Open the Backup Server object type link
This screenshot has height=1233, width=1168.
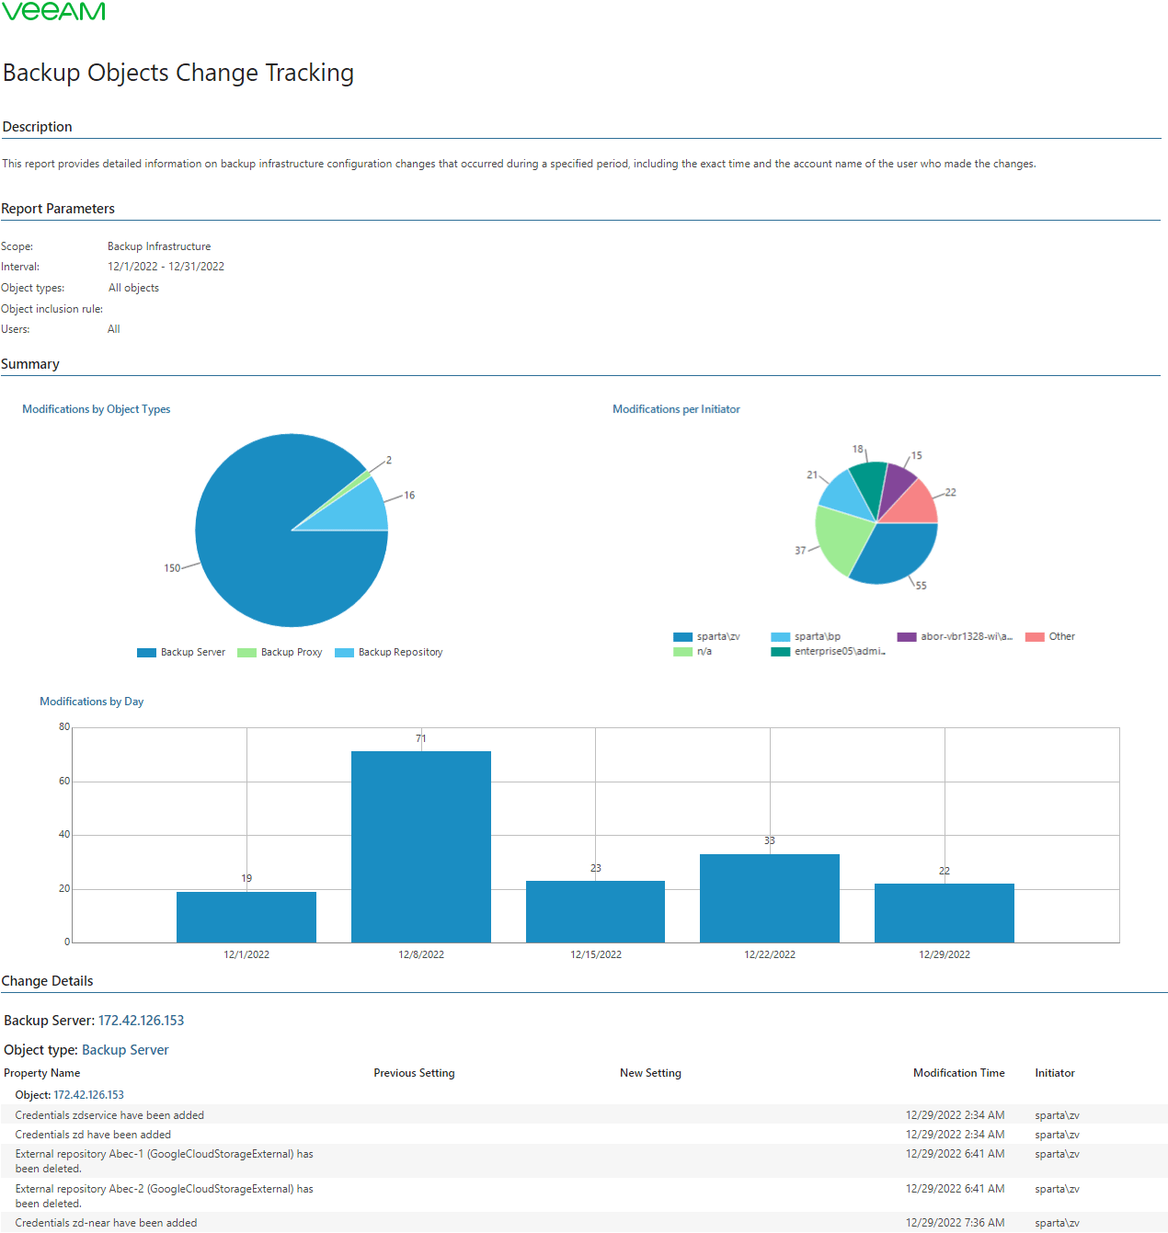click(x=125, y=1050)
